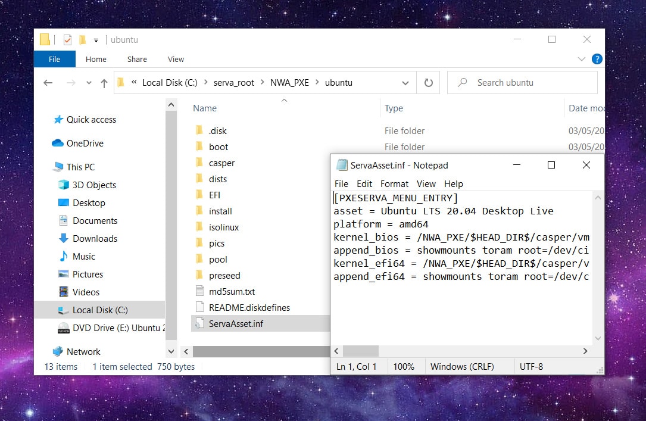Click Local Disk (C:) in address bar
This screenshot has height=421, width=646.
coord(170,83)
